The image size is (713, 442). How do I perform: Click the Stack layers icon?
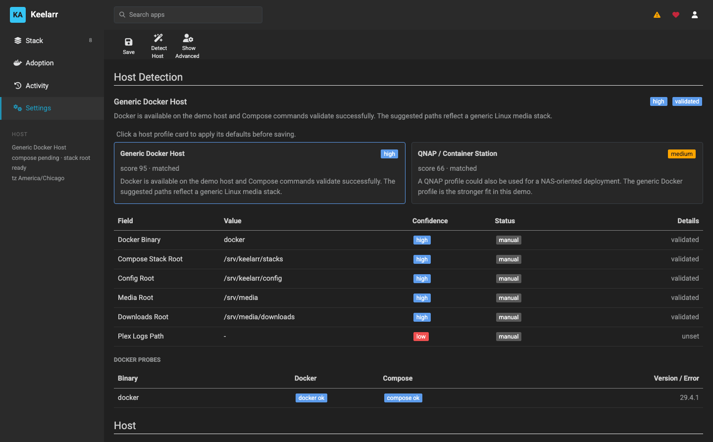tap(18, 41)
